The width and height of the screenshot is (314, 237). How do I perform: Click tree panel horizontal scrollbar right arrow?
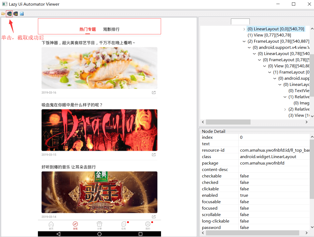tap(306, 122)
